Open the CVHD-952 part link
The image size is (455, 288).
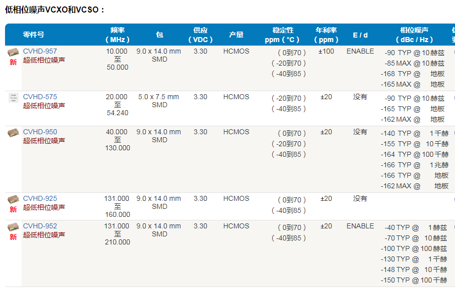[x=40, y=226]
